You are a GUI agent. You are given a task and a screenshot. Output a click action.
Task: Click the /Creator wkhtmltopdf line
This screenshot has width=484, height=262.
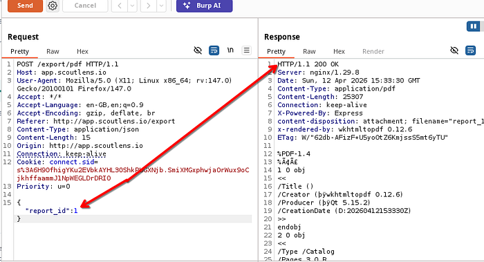click(x=340, y=194)
